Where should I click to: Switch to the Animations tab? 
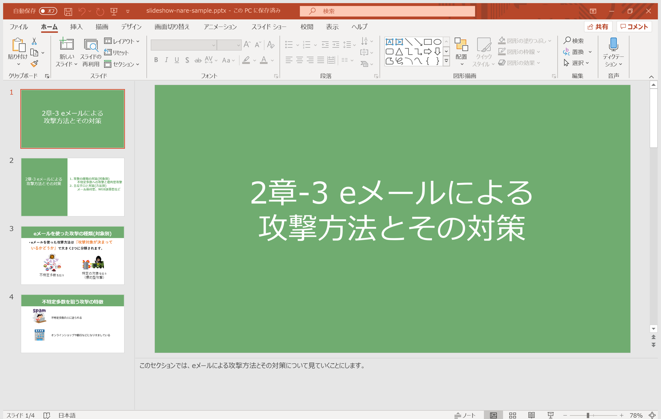220,27
